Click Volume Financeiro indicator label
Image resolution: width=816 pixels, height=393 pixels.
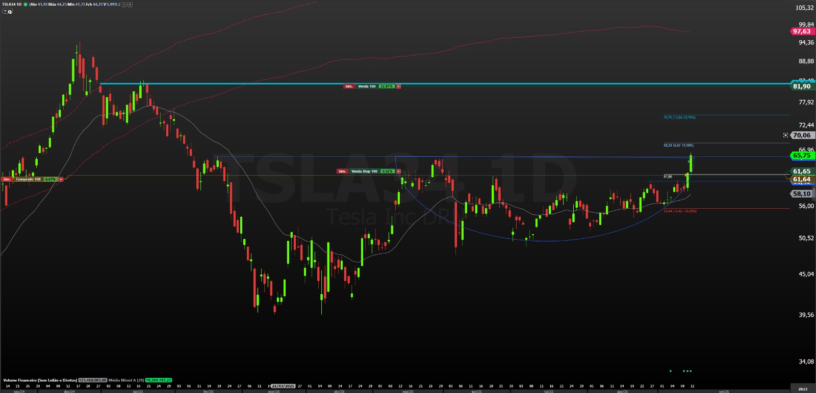[40, 380]
